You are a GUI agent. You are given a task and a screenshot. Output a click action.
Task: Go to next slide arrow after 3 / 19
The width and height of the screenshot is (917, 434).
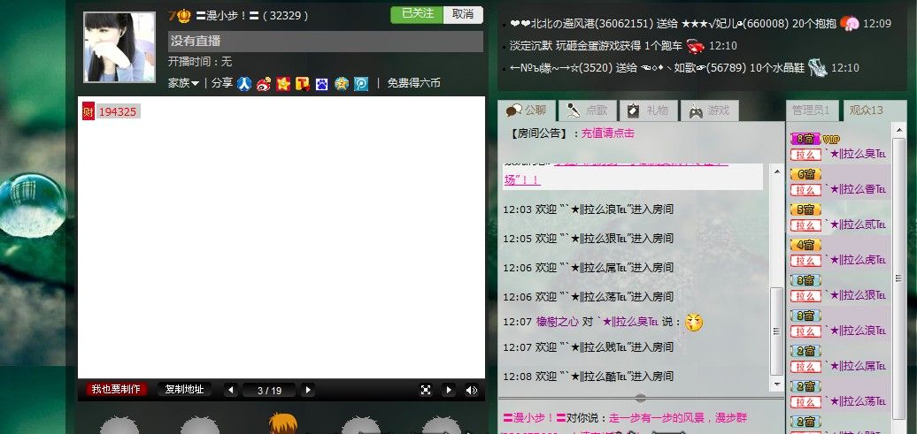pos(308,390)
